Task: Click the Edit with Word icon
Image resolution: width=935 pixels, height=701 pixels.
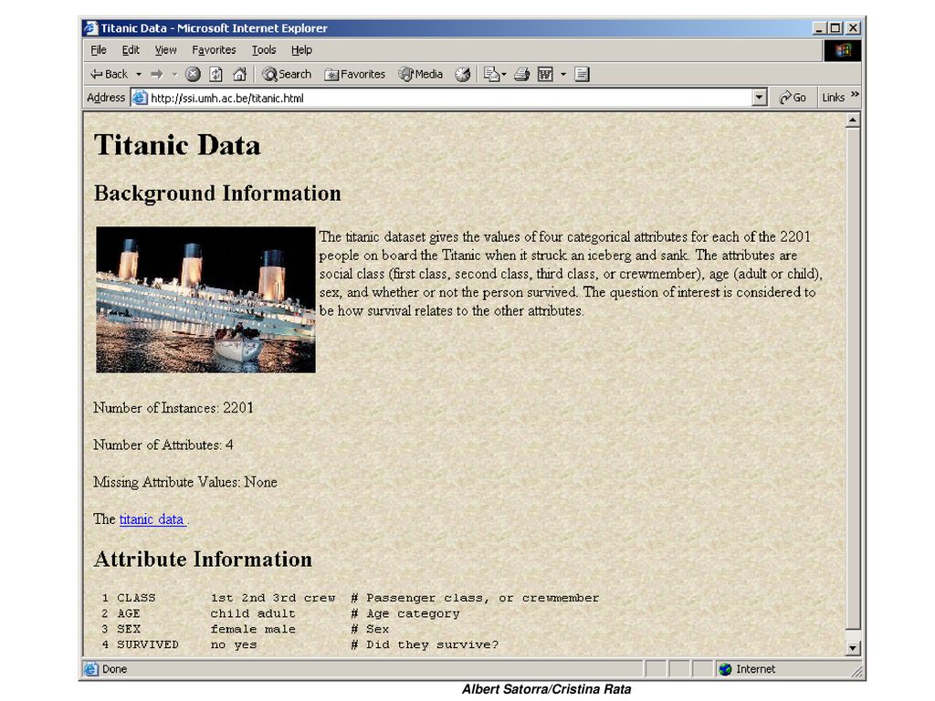Action: click(x=545, y=74)
